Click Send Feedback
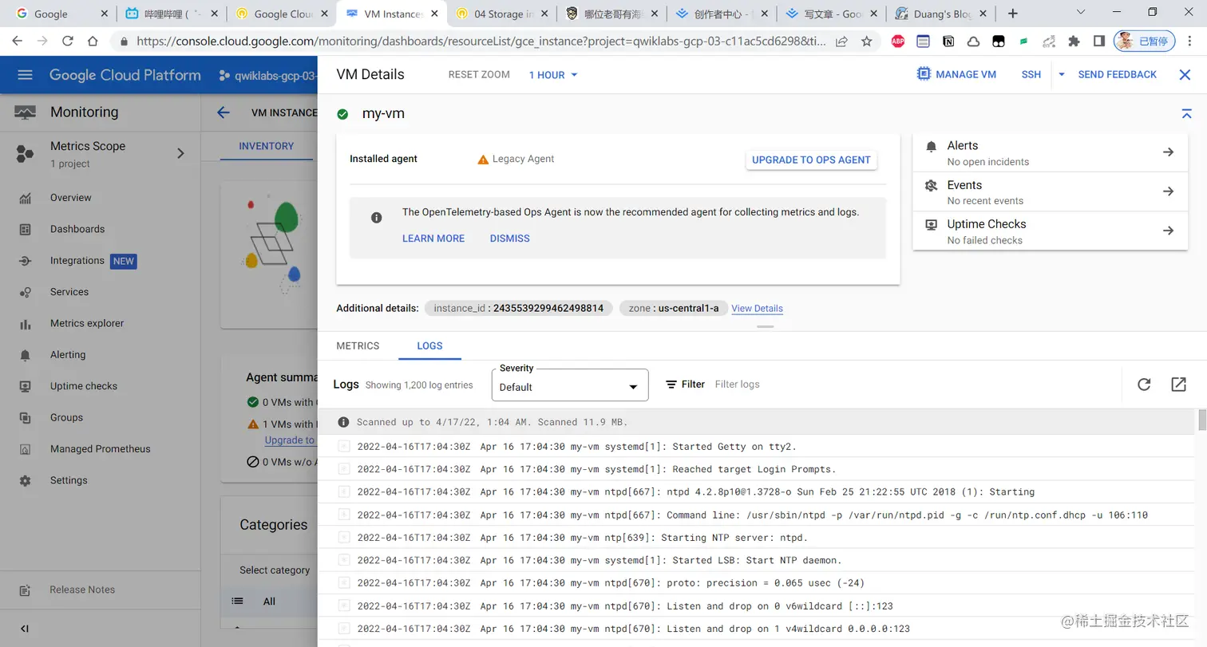This screenshot has width=1207, height=647. [1117, 74]
